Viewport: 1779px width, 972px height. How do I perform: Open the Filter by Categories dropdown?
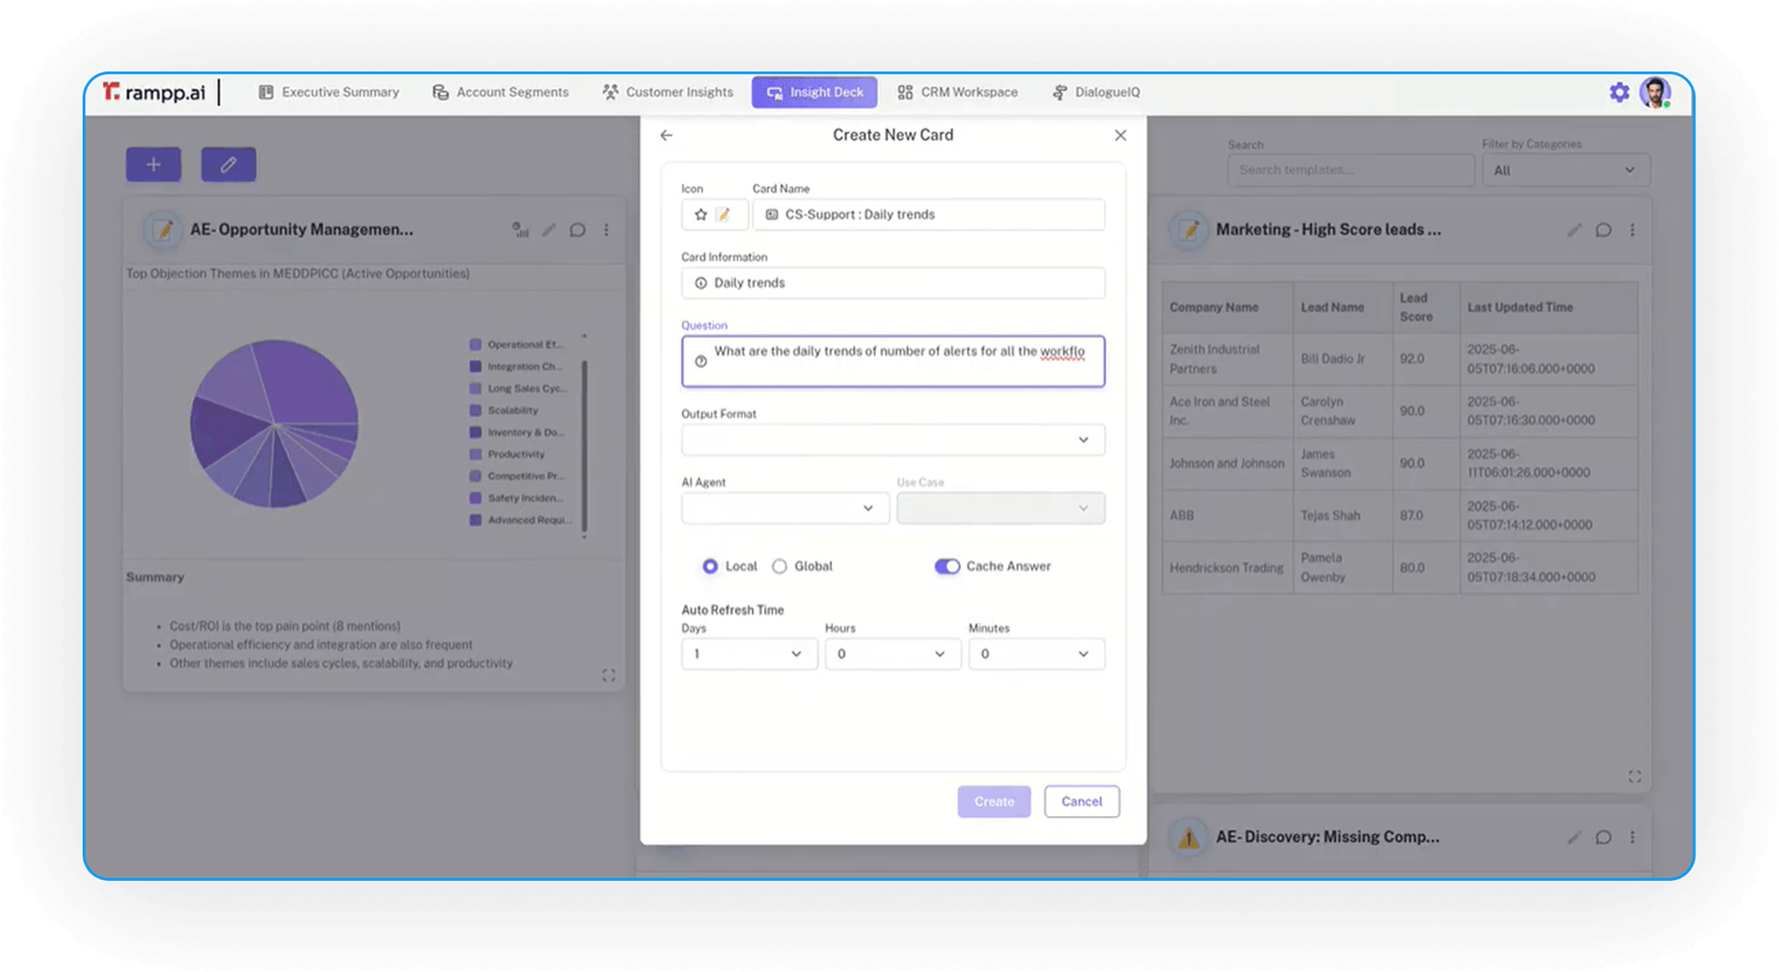(x=1565, y=171)
